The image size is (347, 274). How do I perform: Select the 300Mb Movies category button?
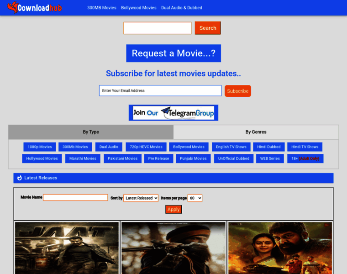[x=75, y=147]
